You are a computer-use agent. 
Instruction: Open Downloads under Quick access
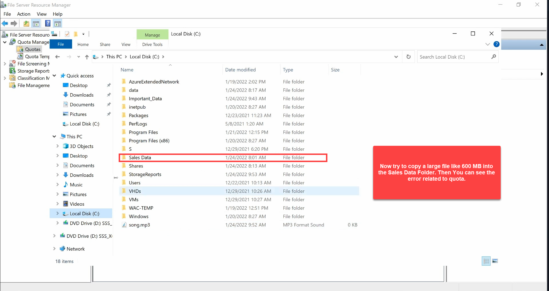click(x=81, y=95)
